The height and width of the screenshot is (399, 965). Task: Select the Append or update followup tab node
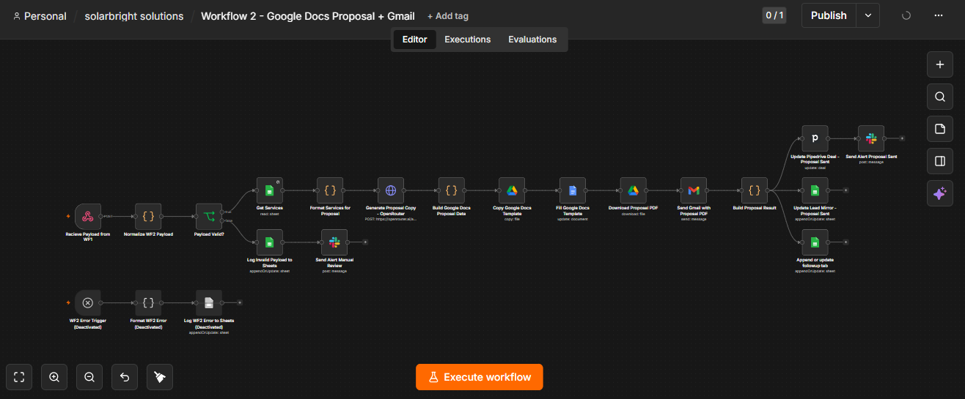815,242
